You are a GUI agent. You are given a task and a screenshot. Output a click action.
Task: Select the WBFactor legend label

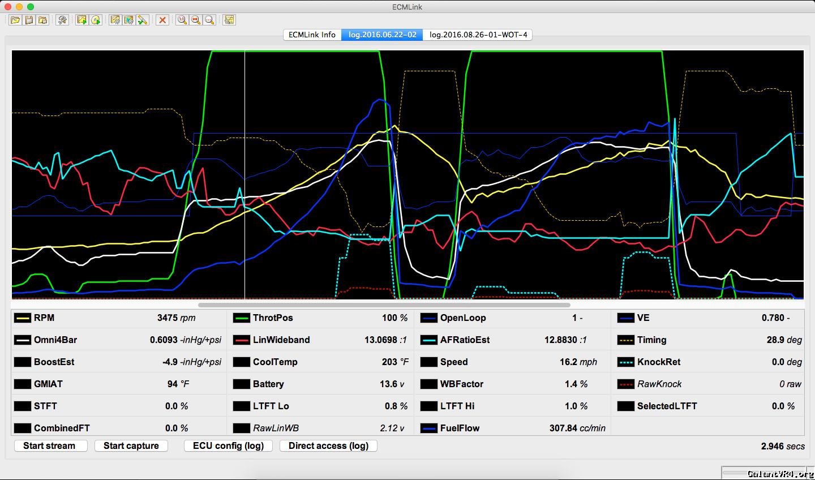(x=462, y=384)
